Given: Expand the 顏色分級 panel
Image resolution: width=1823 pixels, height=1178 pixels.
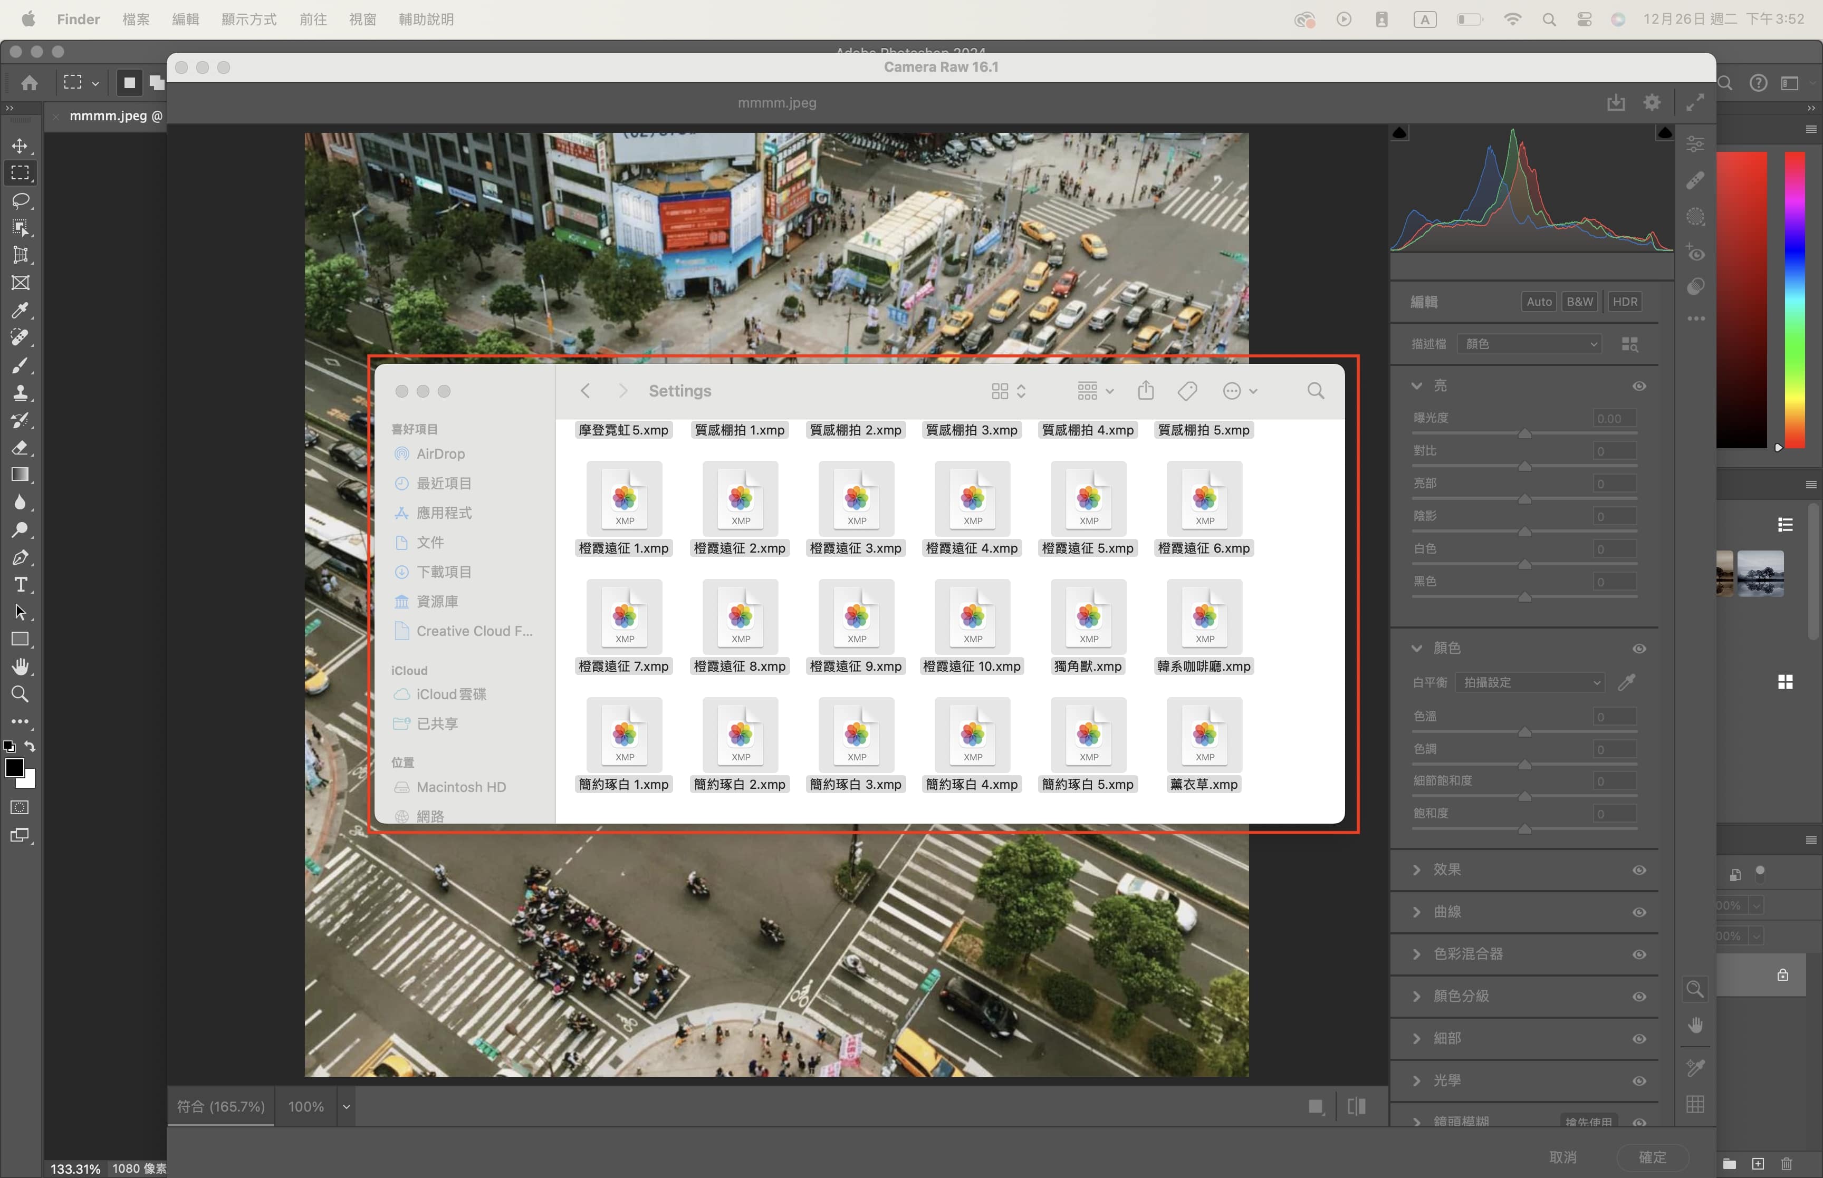Looking at the screenshot, I should [x=1416, y=996].
